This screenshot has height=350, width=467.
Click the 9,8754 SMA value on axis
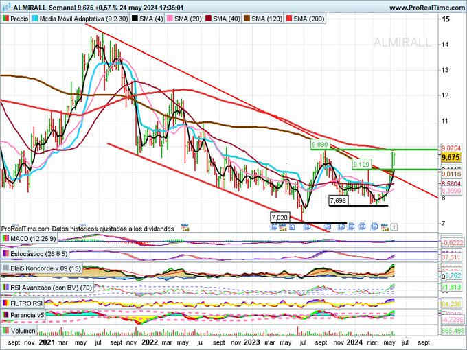(451, 148)
